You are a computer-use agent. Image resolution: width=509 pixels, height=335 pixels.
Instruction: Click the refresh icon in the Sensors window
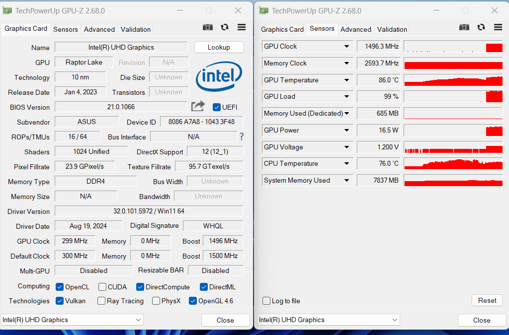[481, 27]
